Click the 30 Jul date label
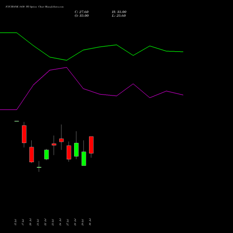Image resolution: width=233 pixels, height=233 pixels. tap(90, 222)
